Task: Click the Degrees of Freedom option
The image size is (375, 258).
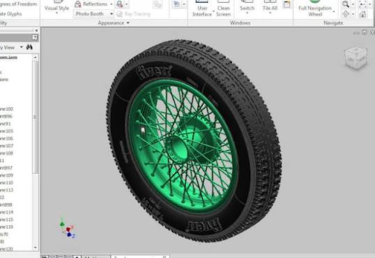Action: 19,4
